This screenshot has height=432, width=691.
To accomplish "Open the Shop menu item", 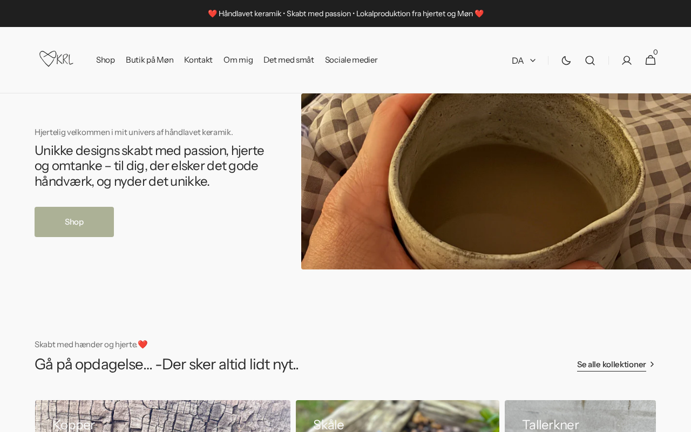I will click(105, 60).
